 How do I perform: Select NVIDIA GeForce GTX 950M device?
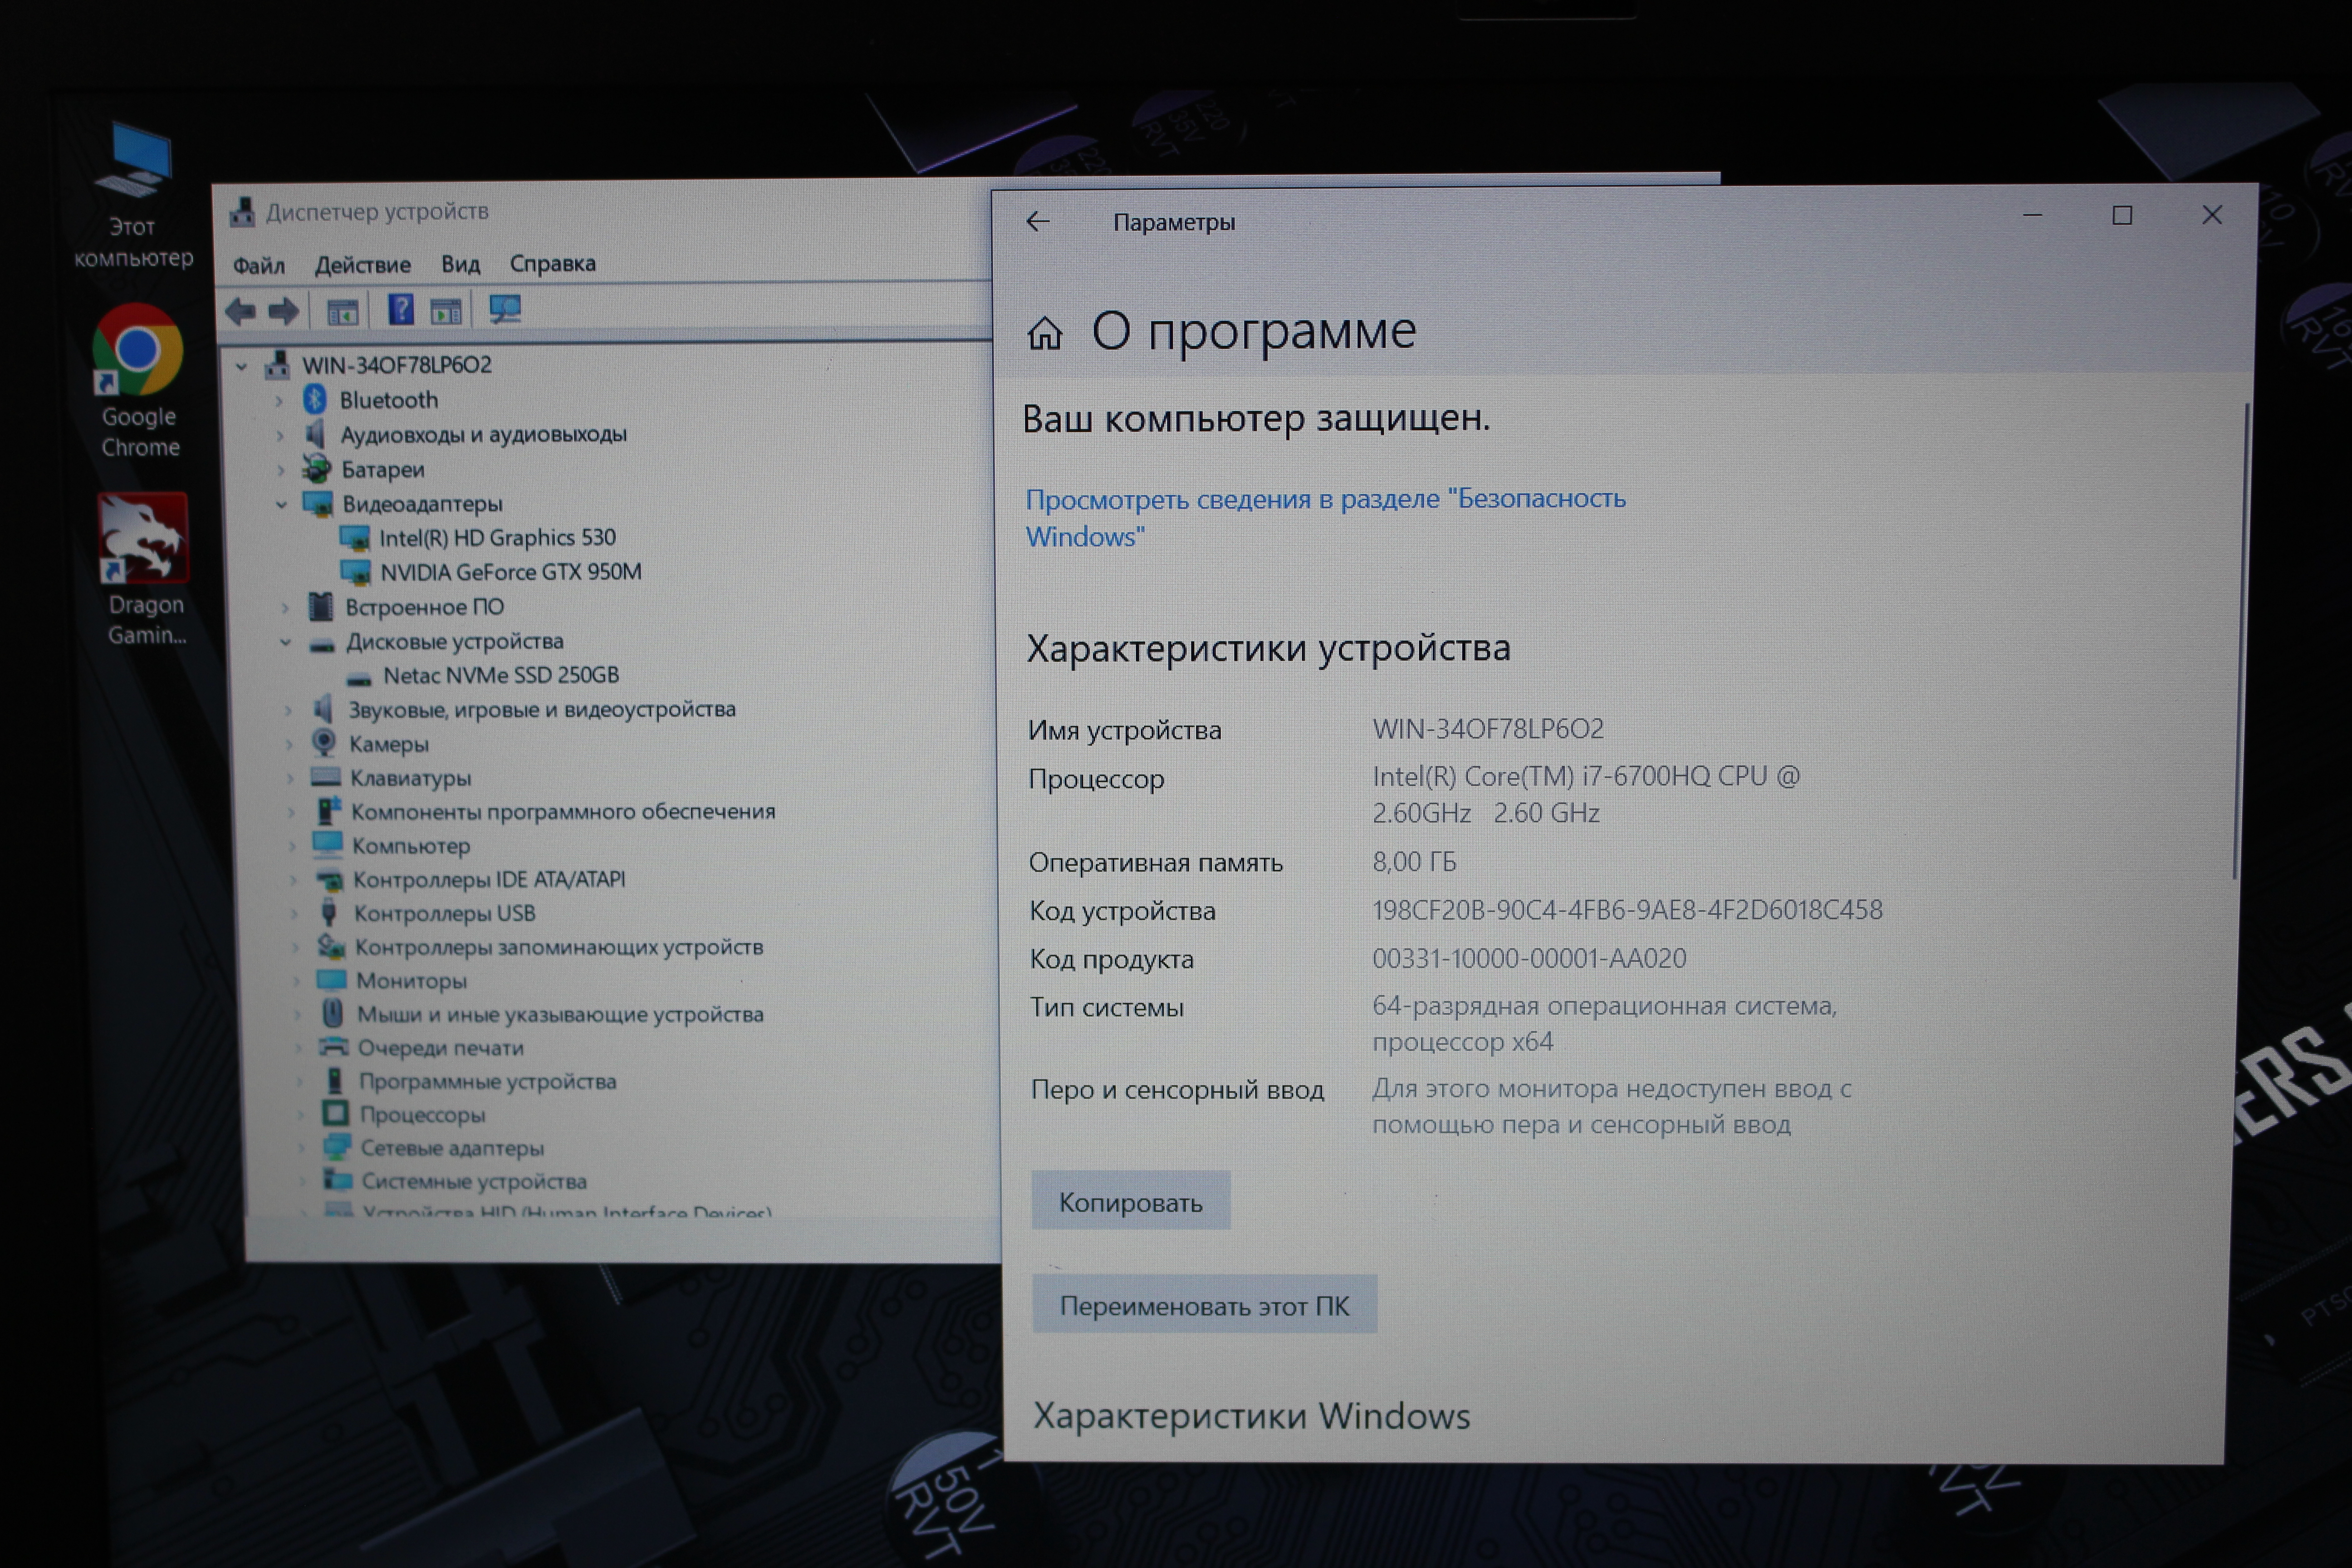[510, 572]
